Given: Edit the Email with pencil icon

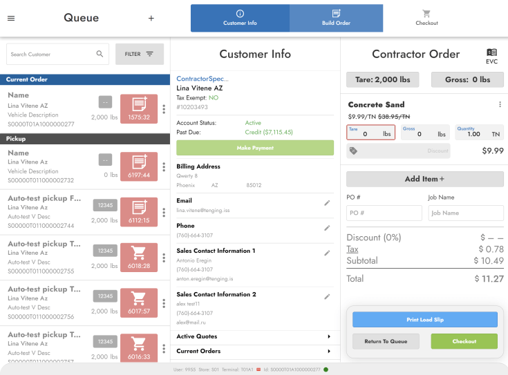Looking at the screenshot, I should [328, 203].
